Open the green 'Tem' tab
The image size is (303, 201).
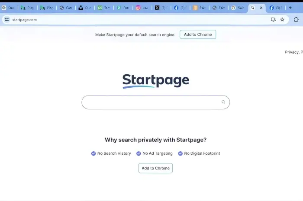[104, 8]
